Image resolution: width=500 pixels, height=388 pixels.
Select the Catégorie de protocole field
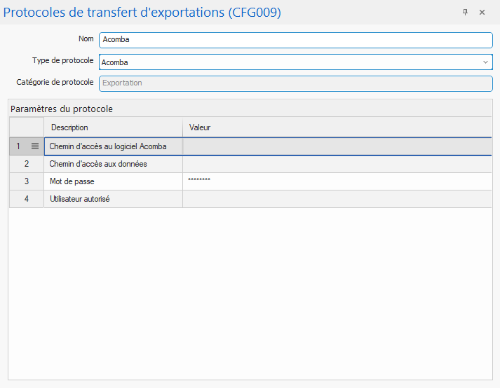[295, 83]
